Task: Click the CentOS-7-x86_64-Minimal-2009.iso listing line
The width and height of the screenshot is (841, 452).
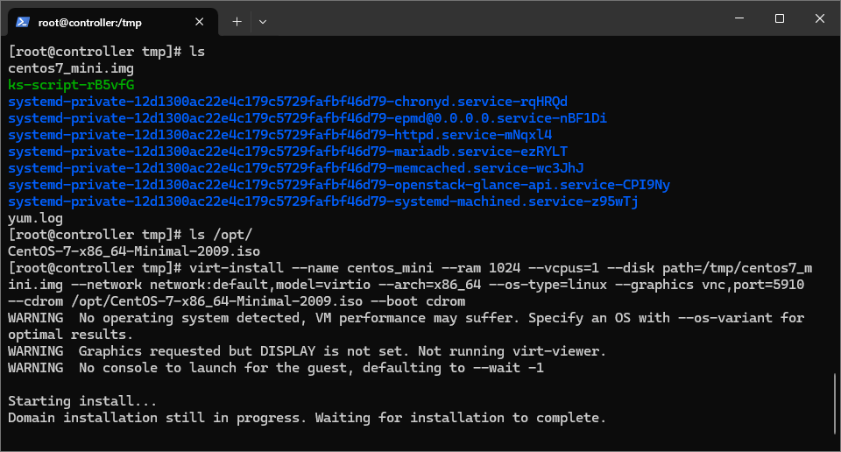Action: pos(134,251)
